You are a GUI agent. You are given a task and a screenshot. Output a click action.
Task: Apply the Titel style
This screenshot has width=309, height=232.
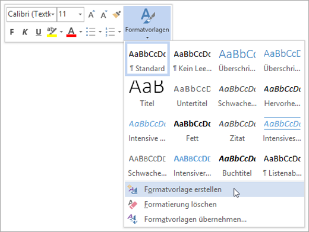[147, 94]
